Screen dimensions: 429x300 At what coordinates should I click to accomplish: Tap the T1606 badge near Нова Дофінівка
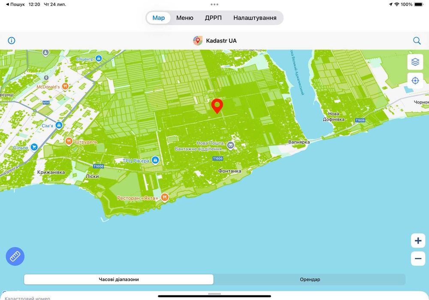(360, 120)
